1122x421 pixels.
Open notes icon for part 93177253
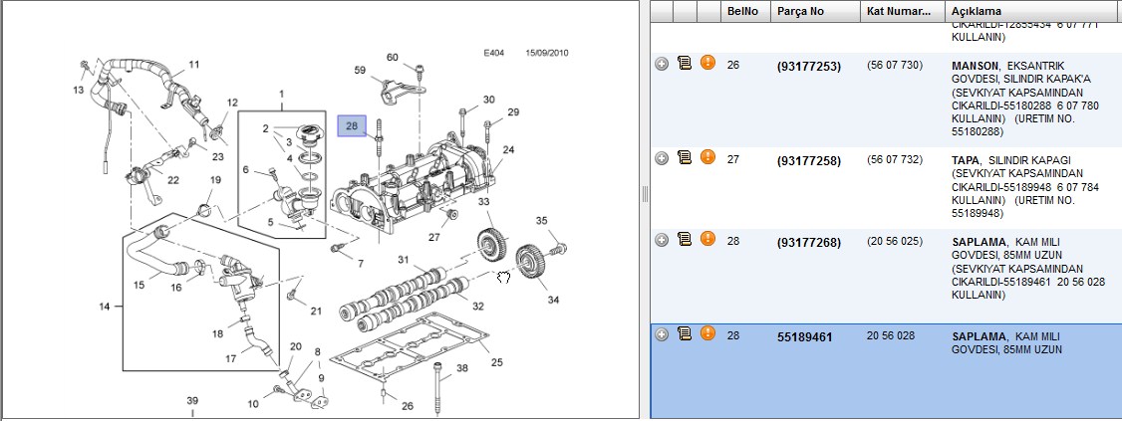tap(685, 63)
